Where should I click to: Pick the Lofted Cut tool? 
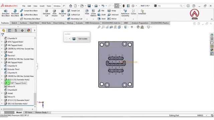point(74,15)
